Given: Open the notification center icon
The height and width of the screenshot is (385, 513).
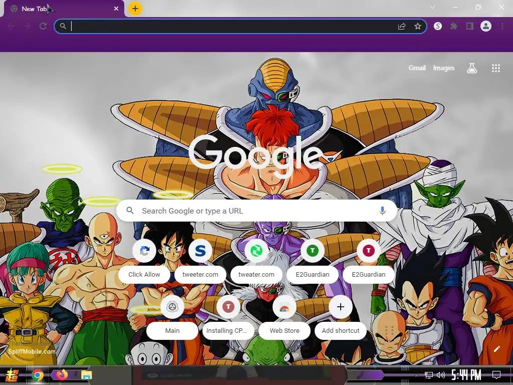Looking at the screenshot, I should click(x=496, y=375).
